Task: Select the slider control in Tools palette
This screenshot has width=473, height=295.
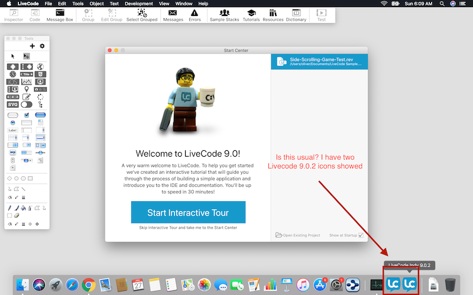Action: [40, 153]
